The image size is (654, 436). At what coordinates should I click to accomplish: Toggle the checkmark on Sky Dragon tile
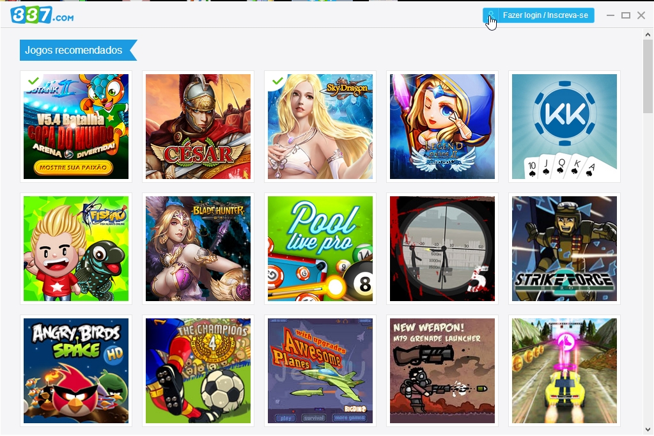[277, 81]
